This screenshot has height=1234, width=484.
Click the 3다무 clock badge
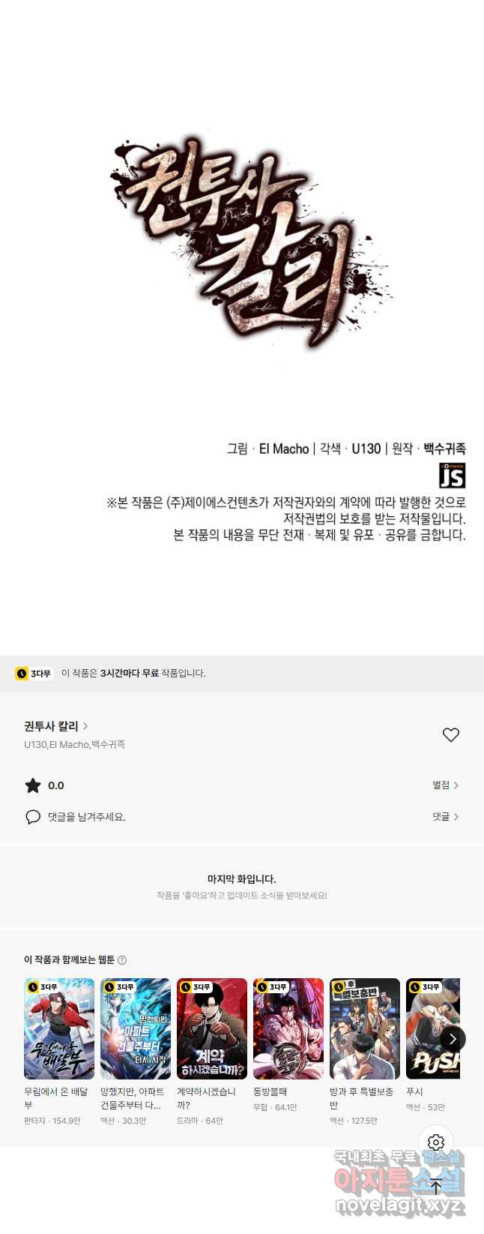coord(34,674)
